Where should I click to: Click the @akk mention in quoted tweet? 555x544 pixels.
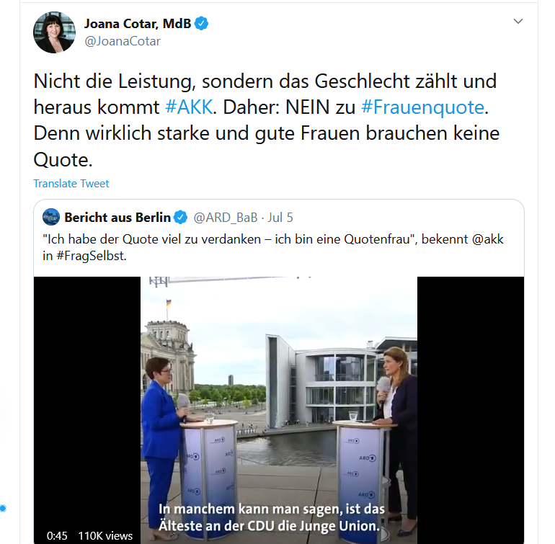click(x=488, y=239)
